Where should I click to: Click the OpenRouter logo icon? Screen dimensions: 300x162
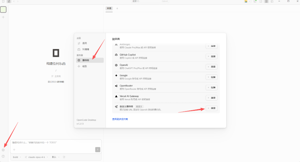(x=116, y=86)
